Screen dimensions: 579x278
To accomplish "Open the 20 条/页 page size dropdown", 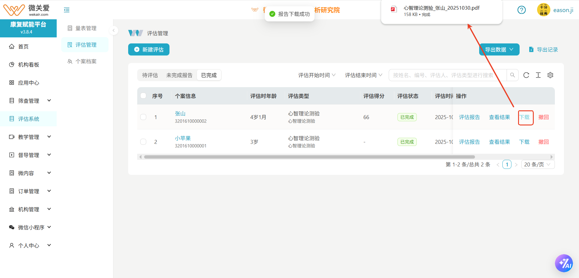I will pyautogui.click(x=538, y=164).
